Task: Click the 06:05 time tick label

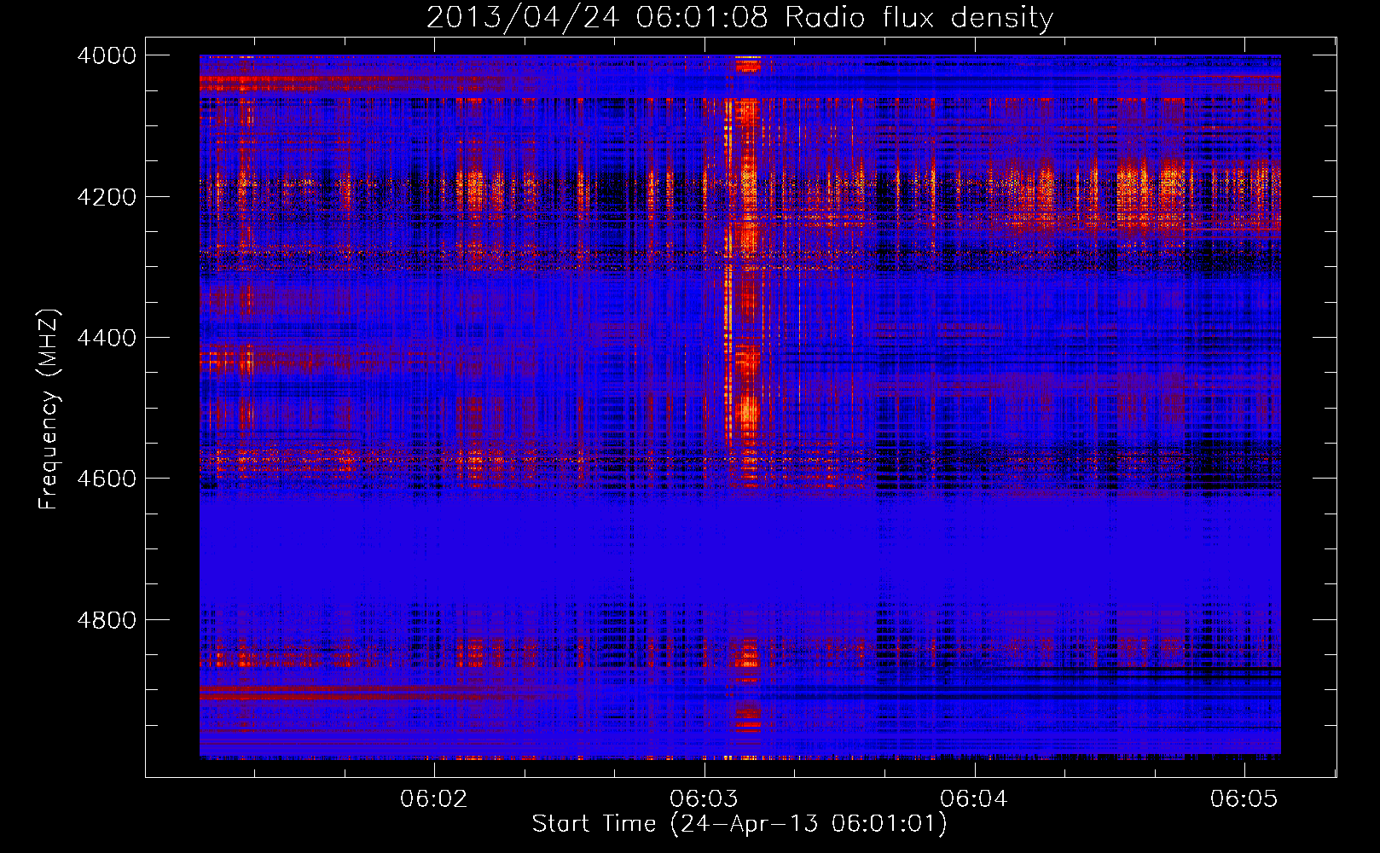Action: (1244, 799)
